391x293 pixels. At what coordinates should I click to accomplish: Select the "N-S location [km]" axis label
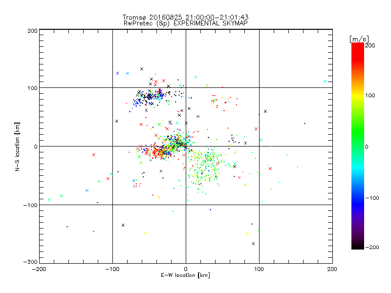click(x=17, y=146)
